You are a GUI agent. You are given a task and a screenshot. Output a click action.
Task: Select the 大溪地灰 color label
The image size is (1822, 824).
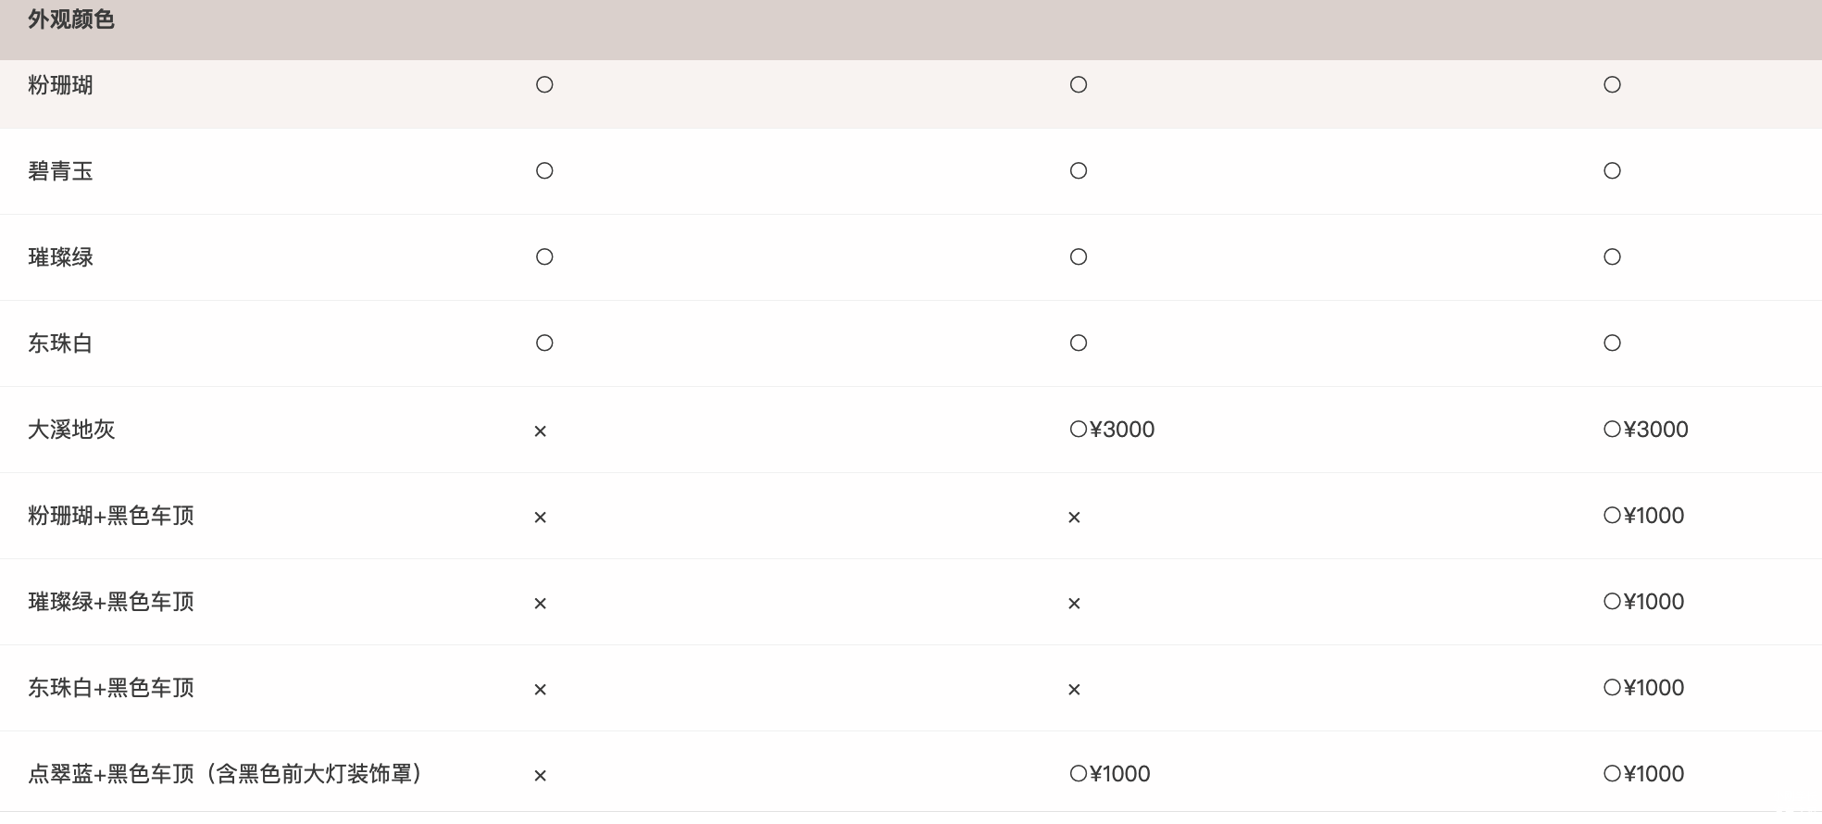[x=71, y=430]
